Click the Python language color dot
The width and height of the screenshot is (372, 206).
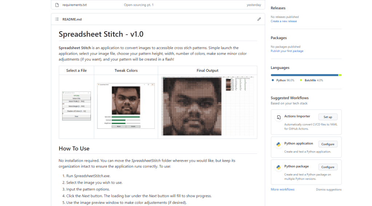tap(273, 80)
